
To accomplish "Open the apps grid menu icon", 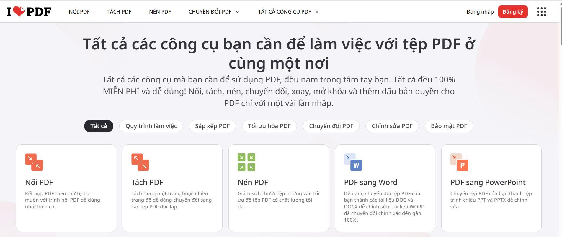I will coord(542,12).
